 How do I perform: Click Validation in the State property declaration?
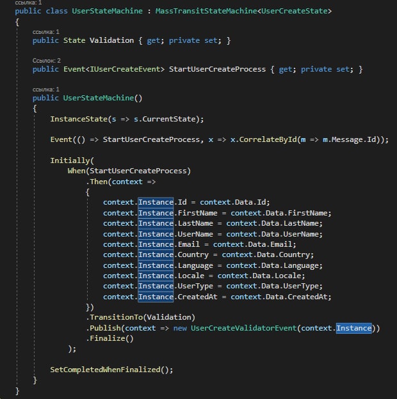coord(111,40)
